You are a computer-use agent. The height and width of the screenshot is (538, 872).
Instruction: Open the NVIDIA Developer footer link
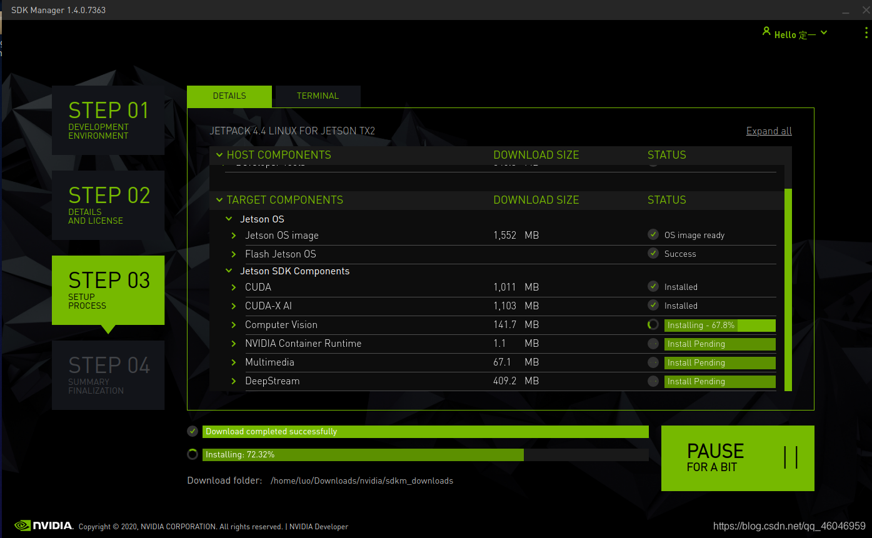tap(319, 527)
